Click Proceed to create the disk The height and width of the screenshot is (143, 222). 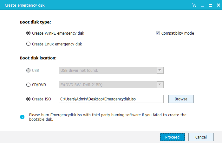(x=173, y=137)
